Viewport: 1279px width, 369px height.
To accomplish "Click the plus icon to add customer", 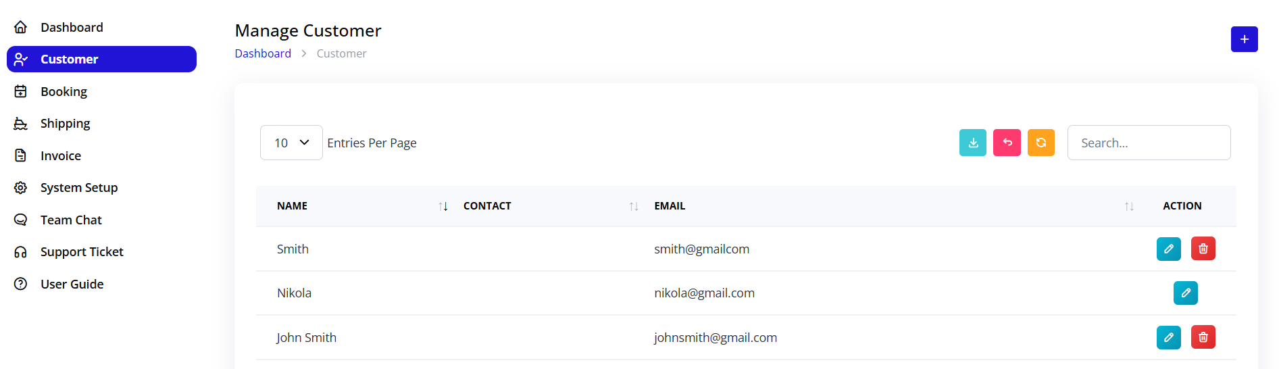I will (1244, 39).
